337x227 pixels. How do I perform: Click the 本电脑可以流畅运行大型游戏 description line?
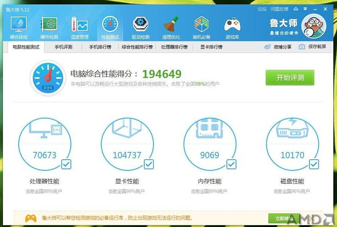tap(145, 84)
